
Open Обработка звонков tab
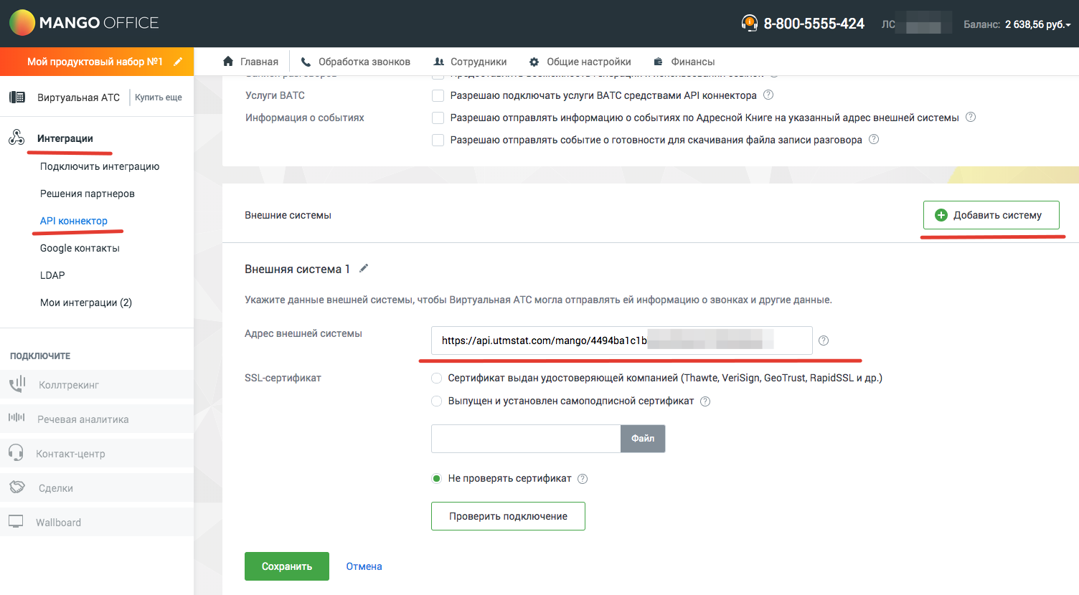[356, 62]
